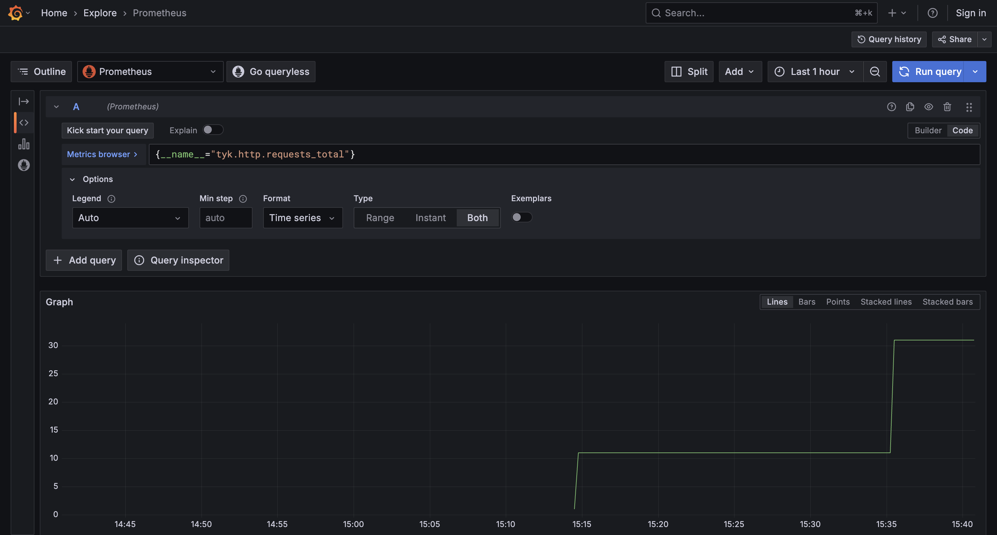Open the Format Time series dropdown
The height and width of the screenshot is (535, 997).
point(303,217)
